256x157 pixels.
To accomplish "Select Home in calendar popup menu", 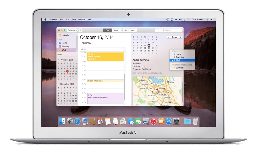I will [182, 54].
